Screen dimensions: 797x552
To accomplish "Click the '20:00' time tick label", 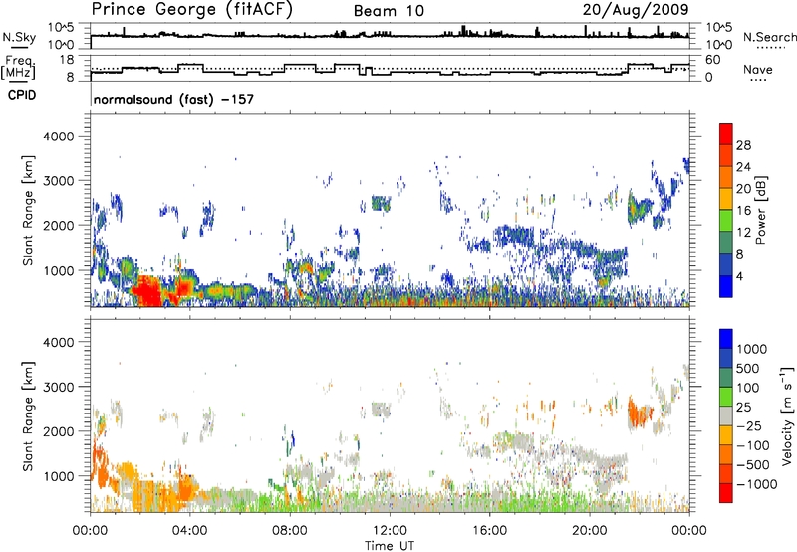I will (589, 531).
